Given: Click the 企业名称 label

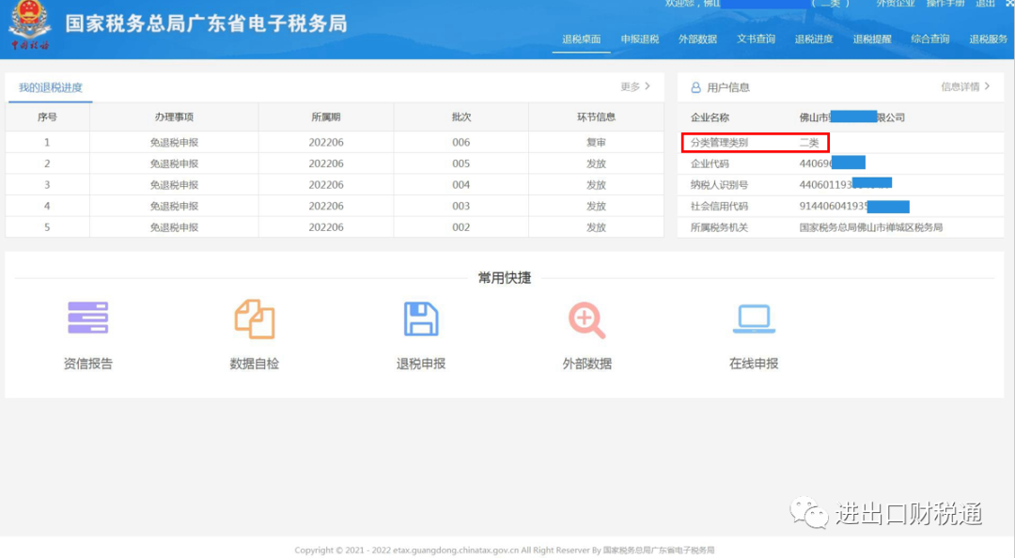Looking at the screenshot, I should click(x=710, y=117).
